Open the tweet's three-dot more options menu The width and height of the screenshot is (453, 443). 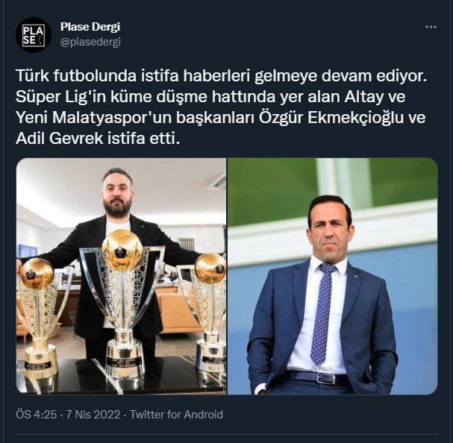[x=431, y=27]
